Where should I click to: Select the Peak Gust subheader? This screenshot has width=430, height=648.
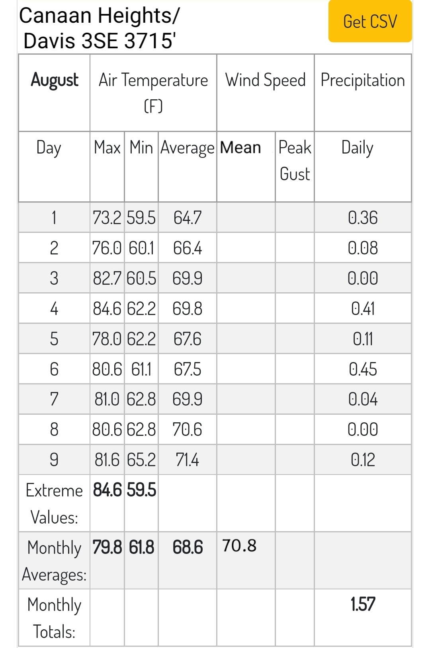[295, 160]
